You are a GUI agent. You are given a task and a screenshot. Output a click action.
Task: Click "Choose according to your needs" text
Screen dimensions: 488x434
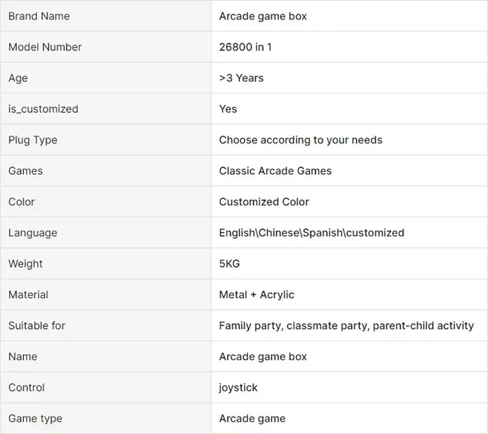point(300,140)
